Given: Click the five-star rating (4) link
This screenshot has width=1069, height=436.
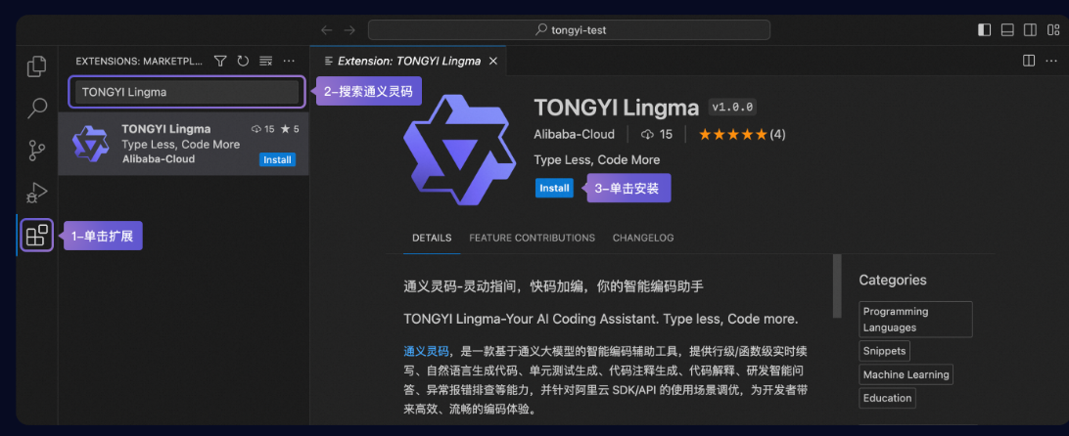Looking at the screenshot, I should pos(742,134).
